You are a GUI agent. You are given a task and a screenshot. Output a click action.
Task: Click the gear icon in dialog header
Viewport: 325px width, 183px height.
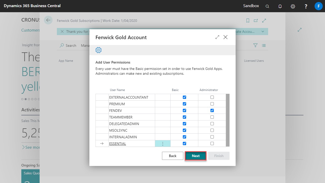click(x=99, y=50)
